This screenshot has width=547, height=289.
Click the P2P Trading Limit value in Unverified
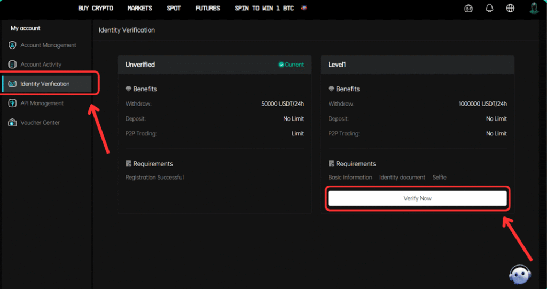(x=298, y=134)
